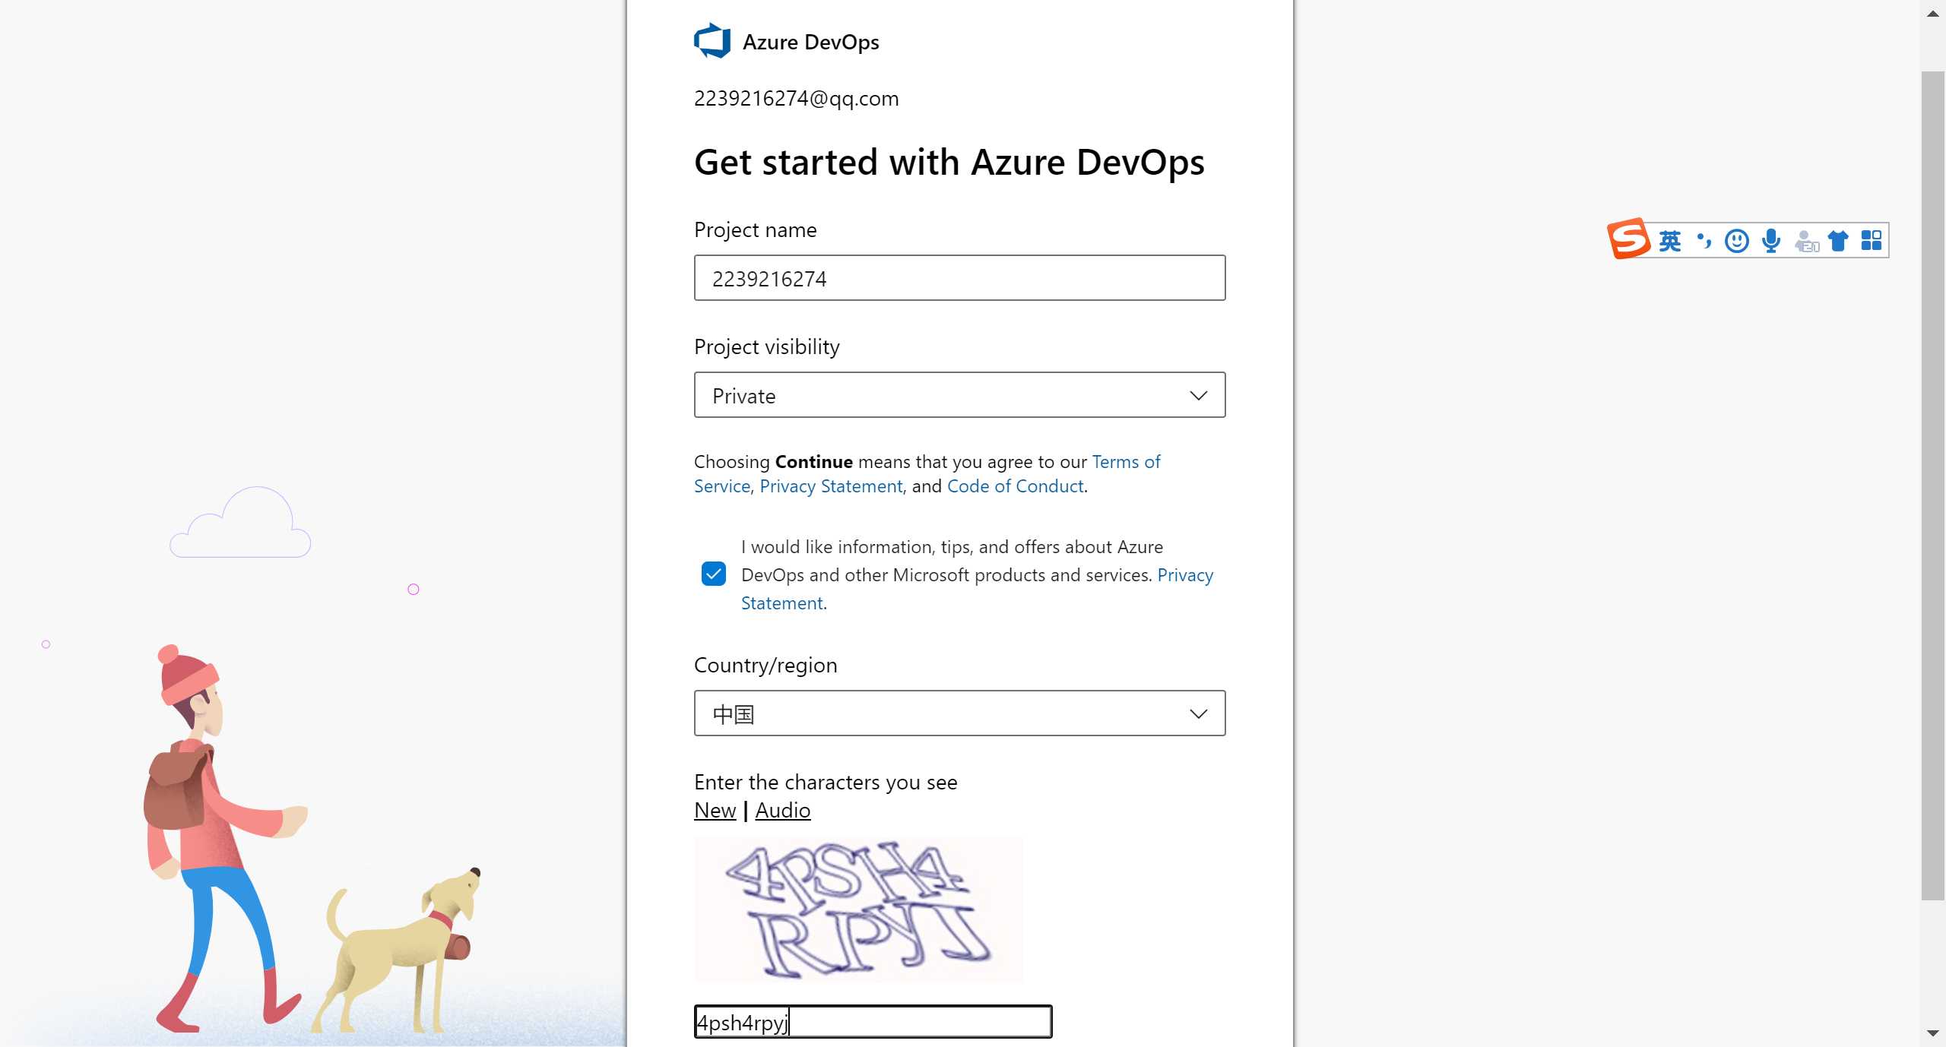Screen dimensions: 1946x1047
Task: Click the page vertical scrollbar thumb
Action: pos(1933,486)
